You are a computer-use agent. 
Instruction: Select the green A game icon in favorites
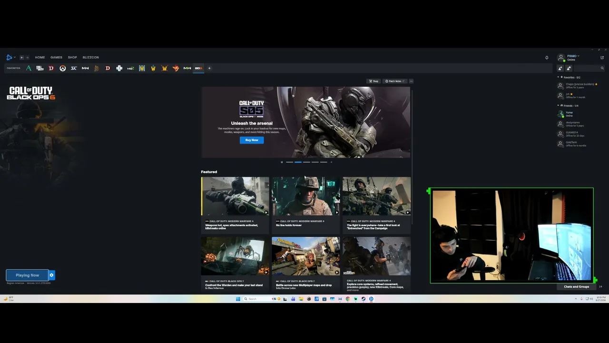click(x=29, y=68)
